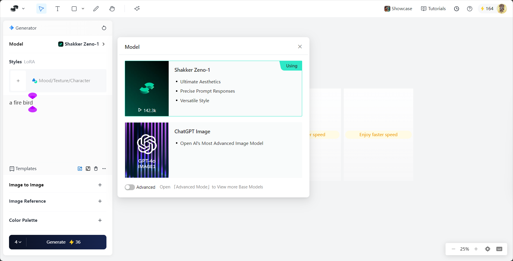The image size is (513, 261).
Task: Open Mood/Texture/Character style picker
Action: pos(61,81)
